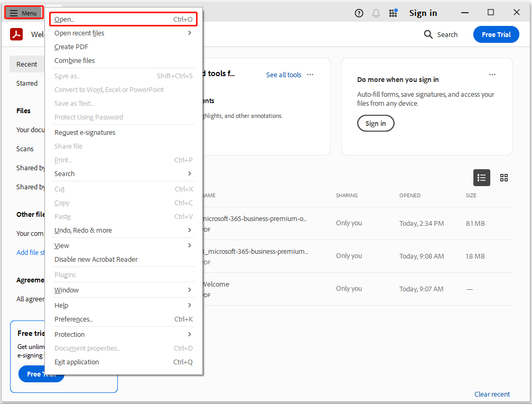Click the '1.8 MB' size value

475,256
